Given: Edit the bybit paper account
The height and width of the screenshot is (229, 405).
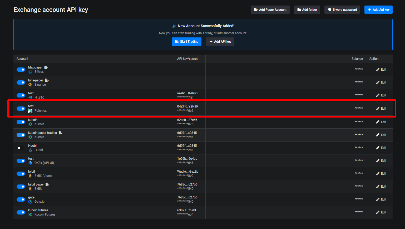Looking at the screenshot, I should (381, 187).
